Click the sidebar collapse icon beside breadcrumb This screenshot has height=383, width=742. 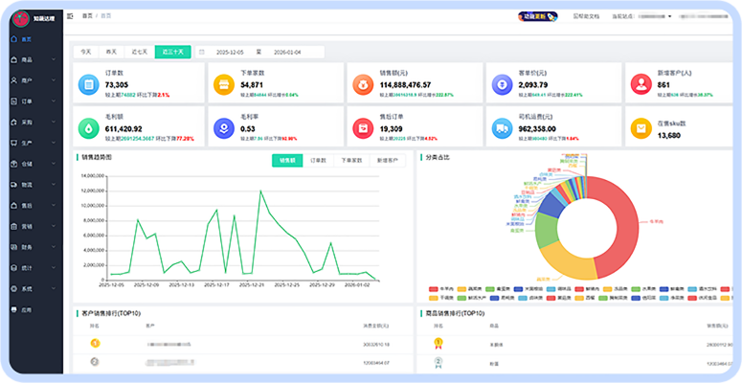pos(70,16)
